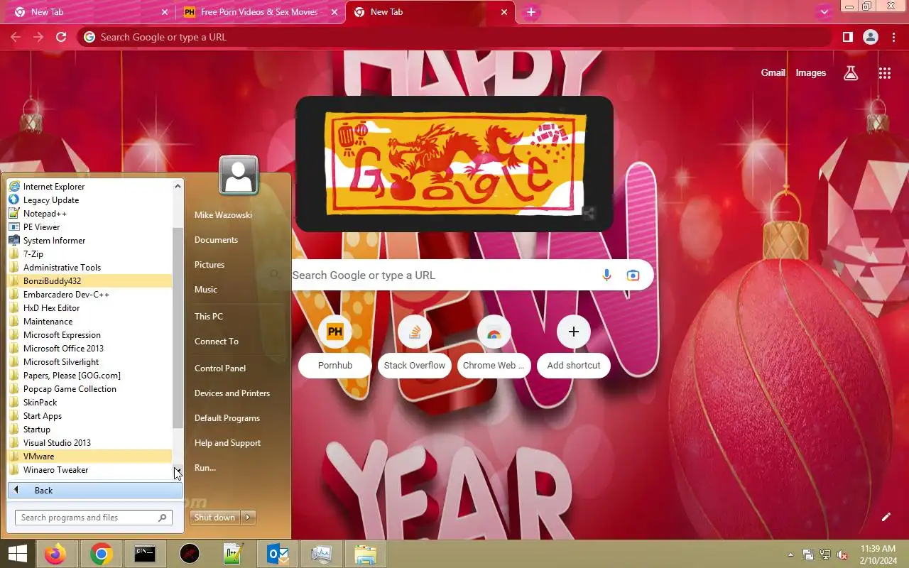Search by image with Lens icon

click(633, 275)
